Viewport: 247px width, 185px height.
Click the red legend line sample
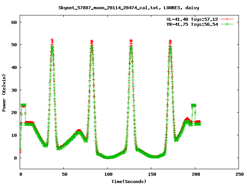pos(227,19)
